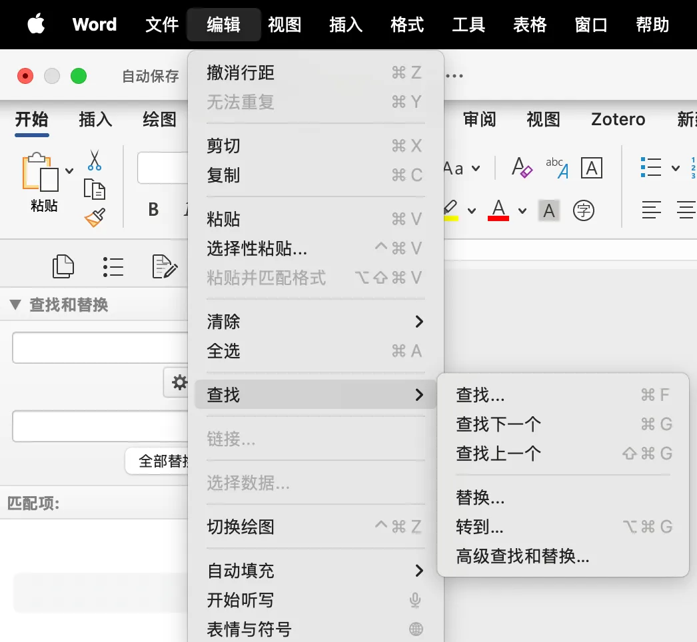Click the Paste clipboard icon
Viewport: 697px width, 642px height.
pos(41,172)
